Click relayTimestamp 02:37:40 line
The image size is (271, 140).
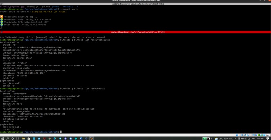click(x=48, y=109)
